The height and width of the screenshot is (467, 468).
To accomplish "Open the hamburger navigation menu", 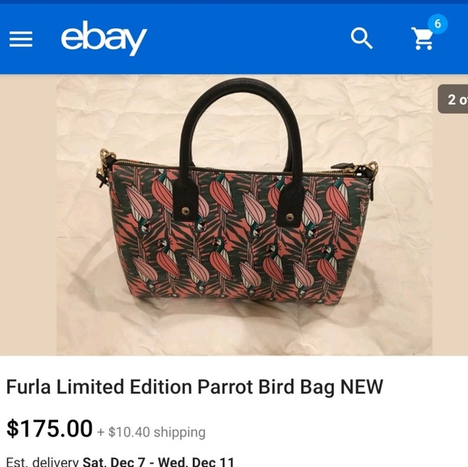I will (21, 39).
